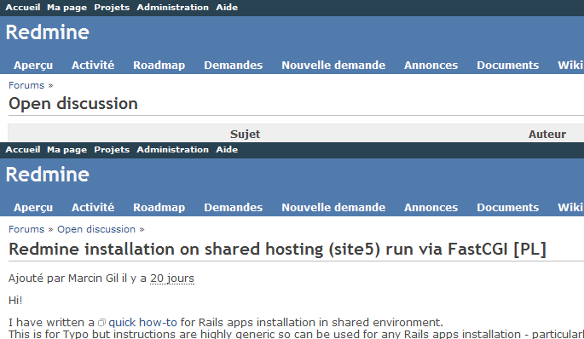Open Administration in the lower top bar
The image size is (584, 339).
(172, 150)
